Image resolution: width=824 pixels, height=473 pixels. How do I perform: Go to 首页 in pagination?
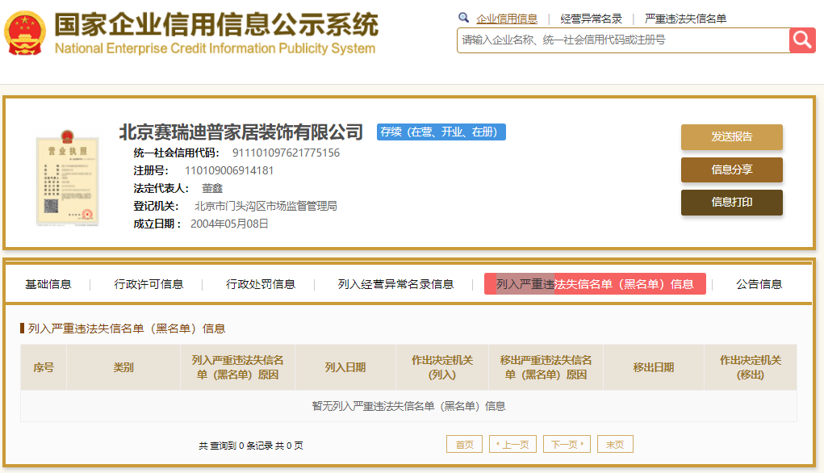pos(465,444)
